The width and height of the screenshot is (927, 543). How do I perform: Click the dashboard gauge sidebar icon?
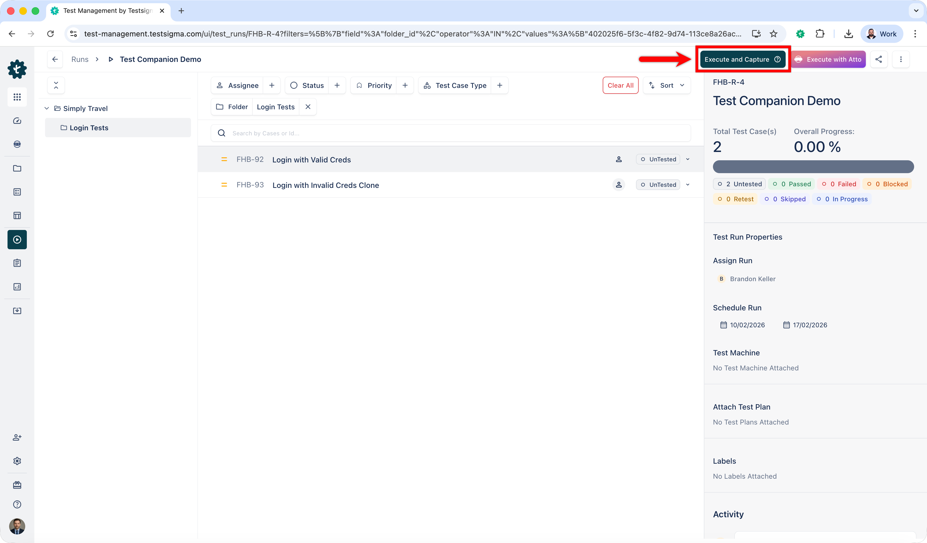click(17, 121)
